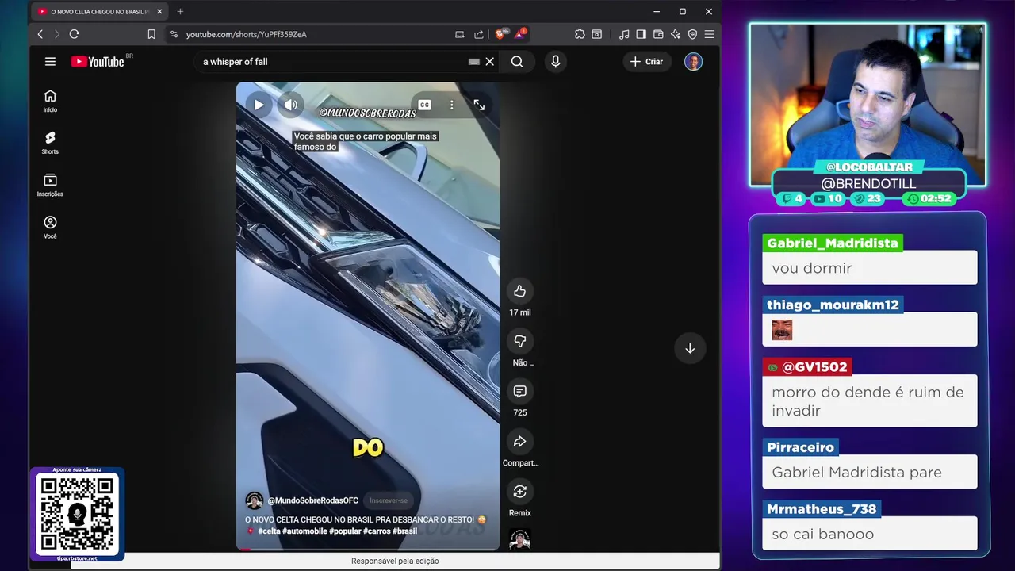The height and width of the screenshot is (571, 1015).
Task: Open the Brave Rewards triangle icon
Action: [520, 34]
